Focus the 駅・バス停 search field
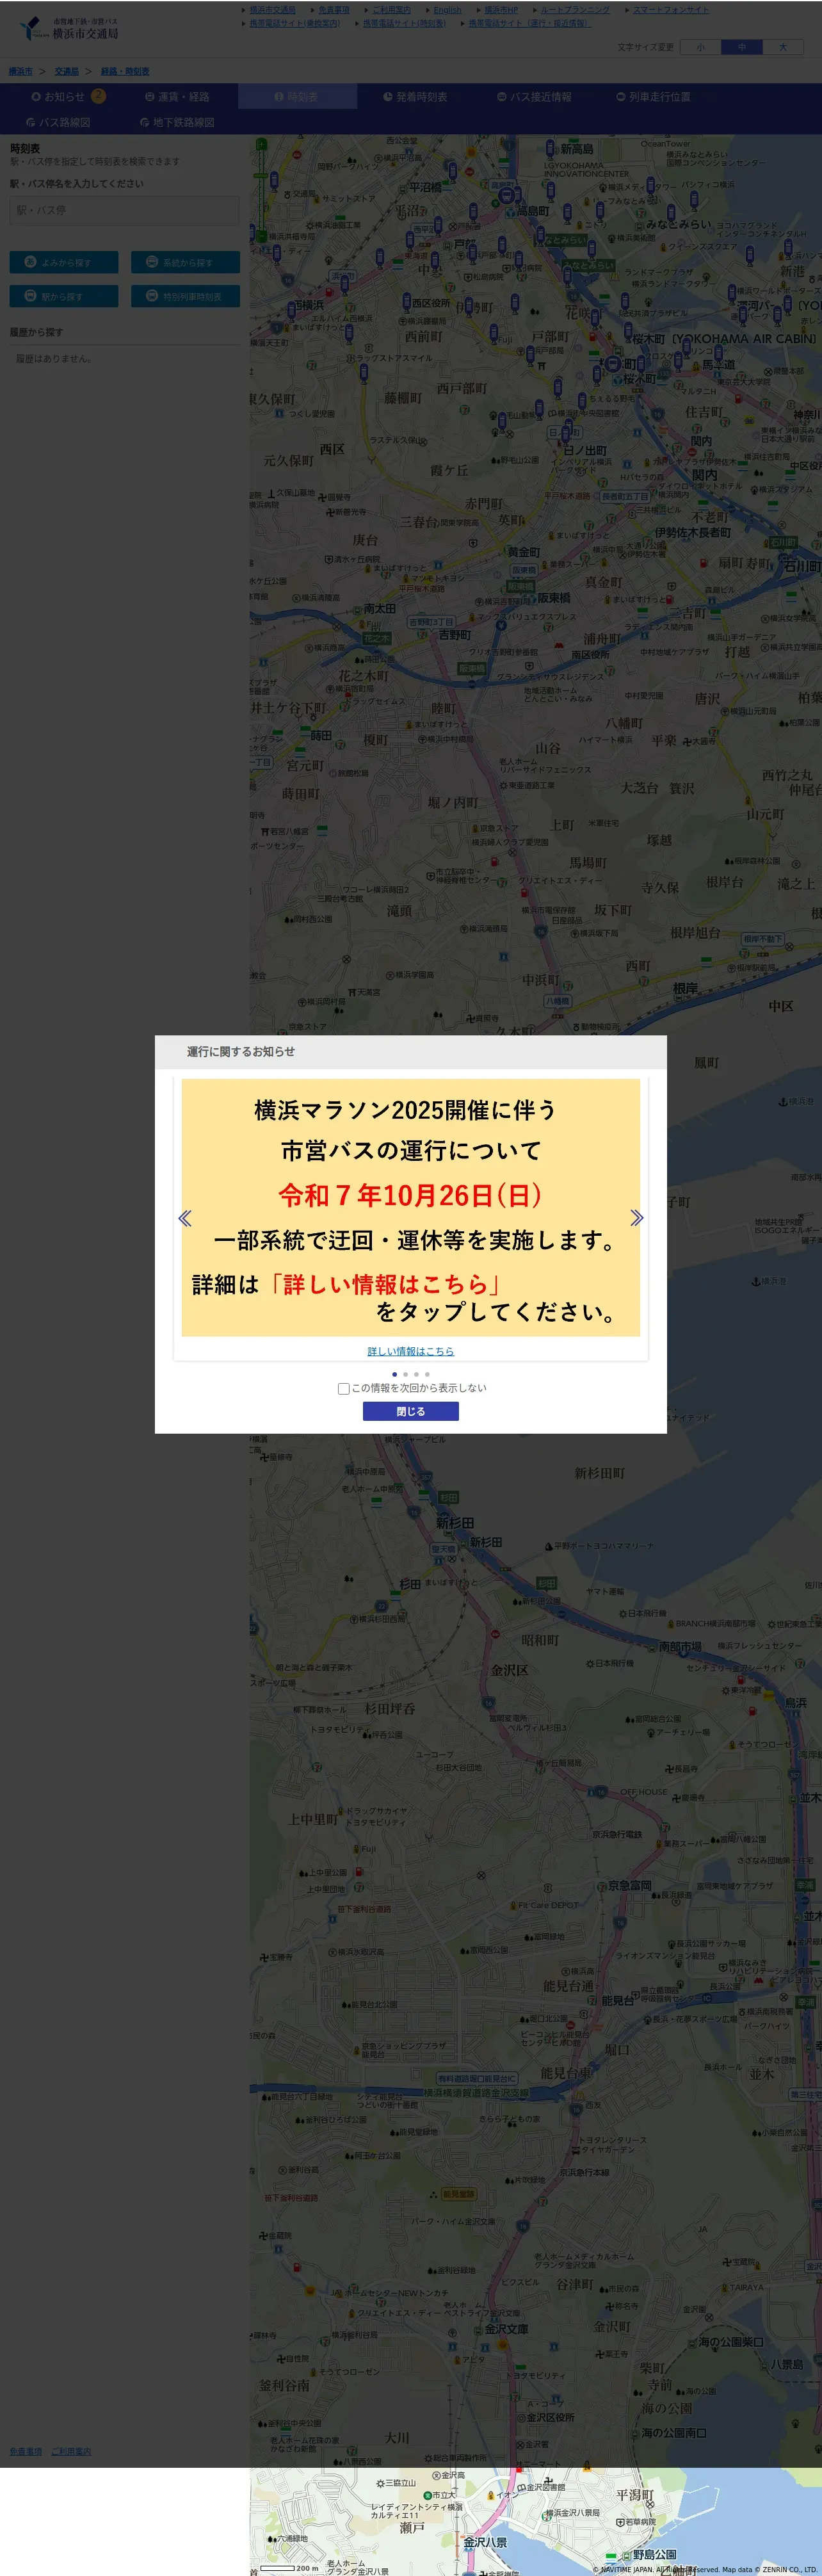Image resolution: width=822 pixels, height=2576 pixels. click(x=125, y=210)
